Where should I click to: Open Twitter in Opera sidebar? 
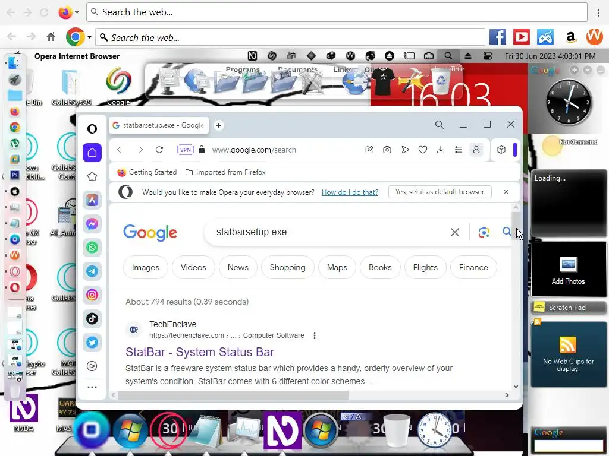(x=92, y=343)
